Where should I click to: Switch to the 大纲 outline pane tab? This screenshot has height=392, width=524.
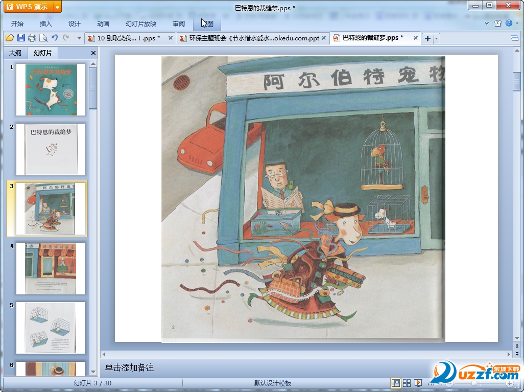click(x=15, y=53)
